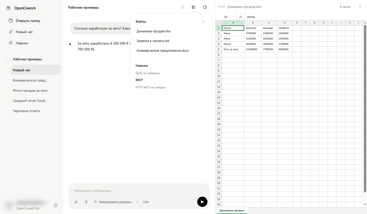Open the Запрашивать разреш… permissions dropdown
Viewport: 367px width, 214px height.
116,202
